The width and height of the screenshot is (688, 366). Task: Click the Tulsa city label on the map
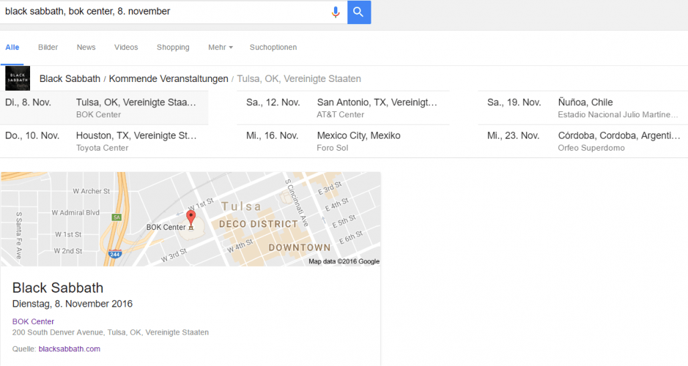pos(241,206)
